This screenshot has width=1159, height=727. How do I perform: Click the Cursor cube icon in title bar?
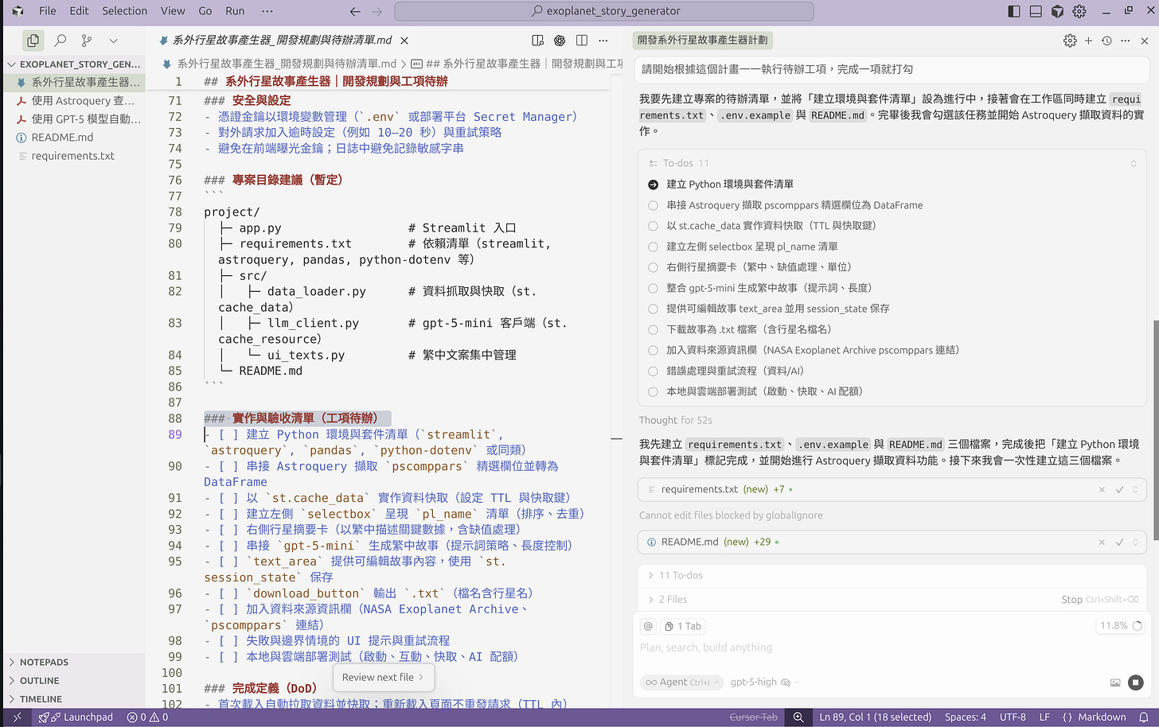tap(1057, 11)
